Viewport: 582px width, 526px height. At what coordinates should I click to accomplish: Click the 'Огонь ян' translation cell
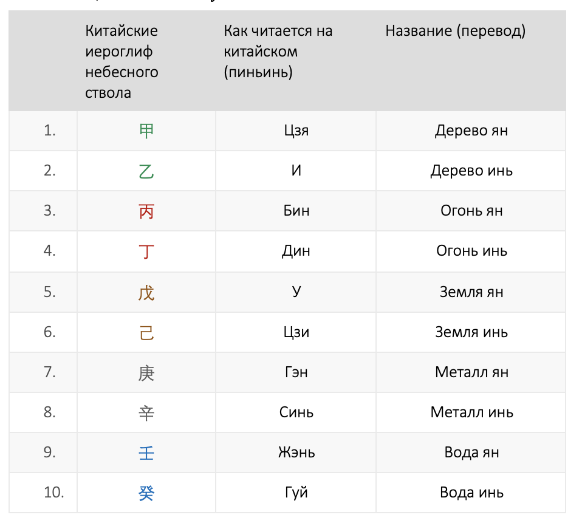pos(471,211)
